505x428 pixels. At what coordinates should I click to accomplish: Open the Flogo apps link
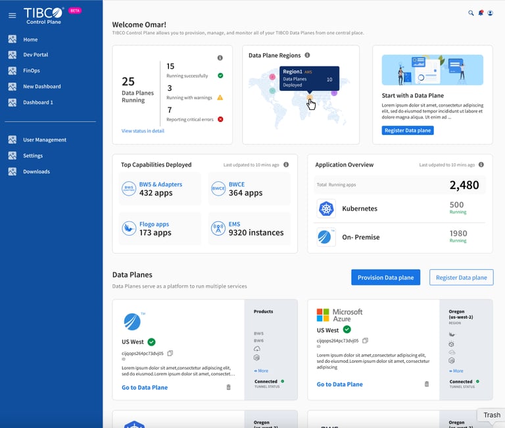[154, 224]
